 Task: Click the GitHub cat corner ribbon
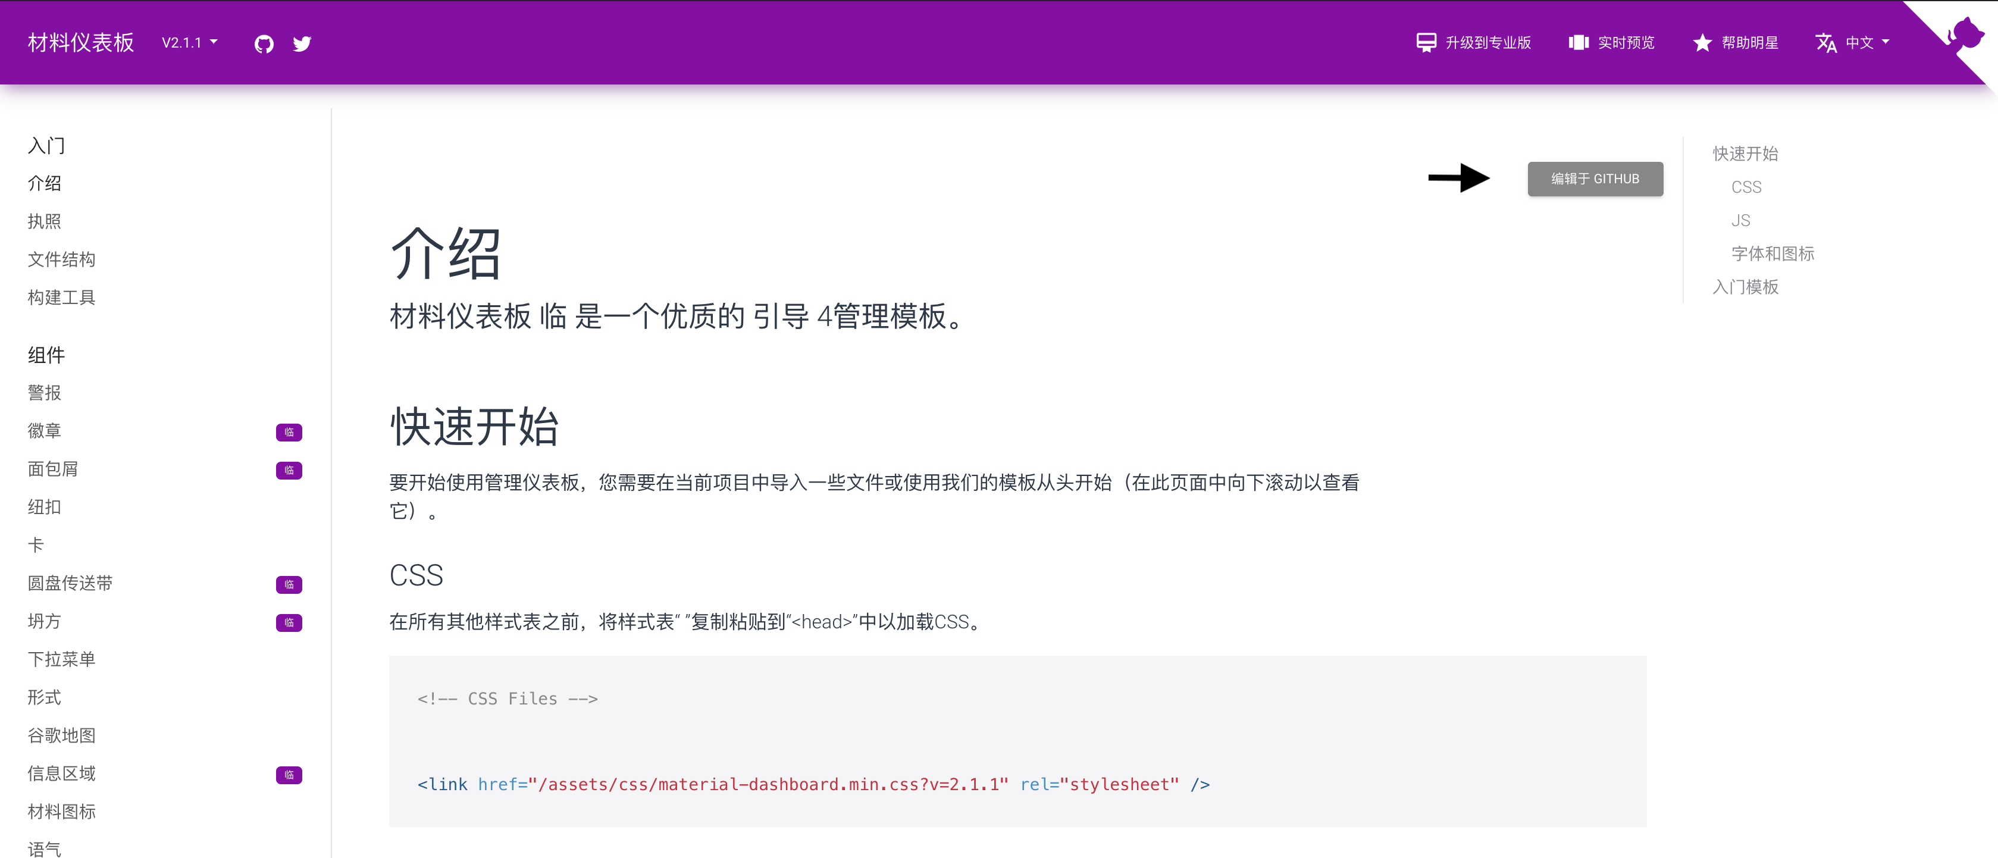[1966, 35]
